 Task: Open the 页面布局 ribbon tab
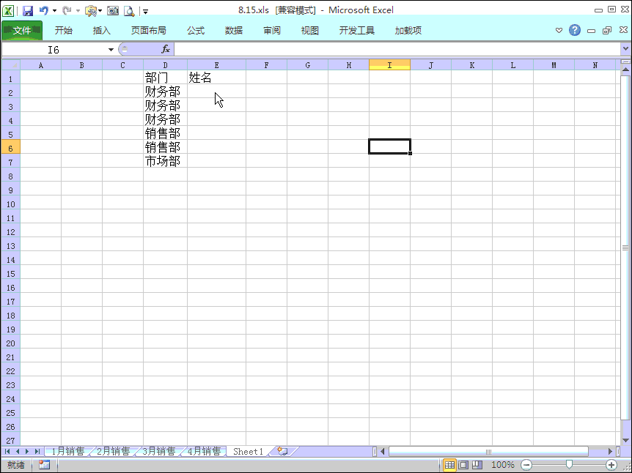[148, 31]
